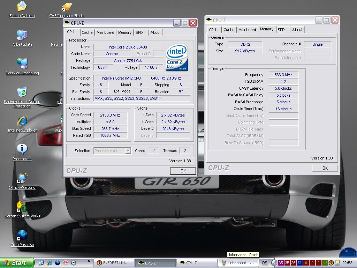Open the Eigene Dateien desktop icon

[x=22, y=9]
